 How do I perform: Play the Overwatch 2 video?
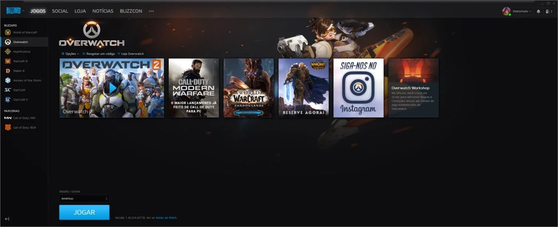coord(113,88)
